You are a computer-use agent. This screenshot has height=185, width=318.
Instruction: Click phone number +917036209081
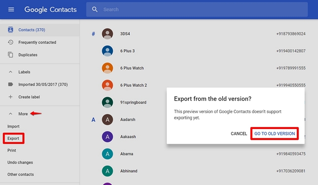[291, 171]
